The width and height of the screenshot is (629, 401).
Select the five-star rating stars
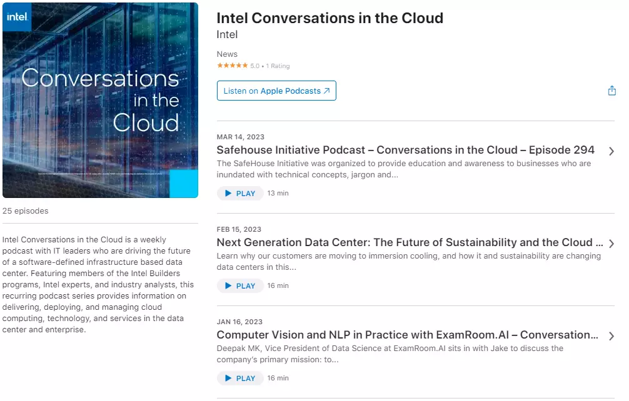[232, 66]
